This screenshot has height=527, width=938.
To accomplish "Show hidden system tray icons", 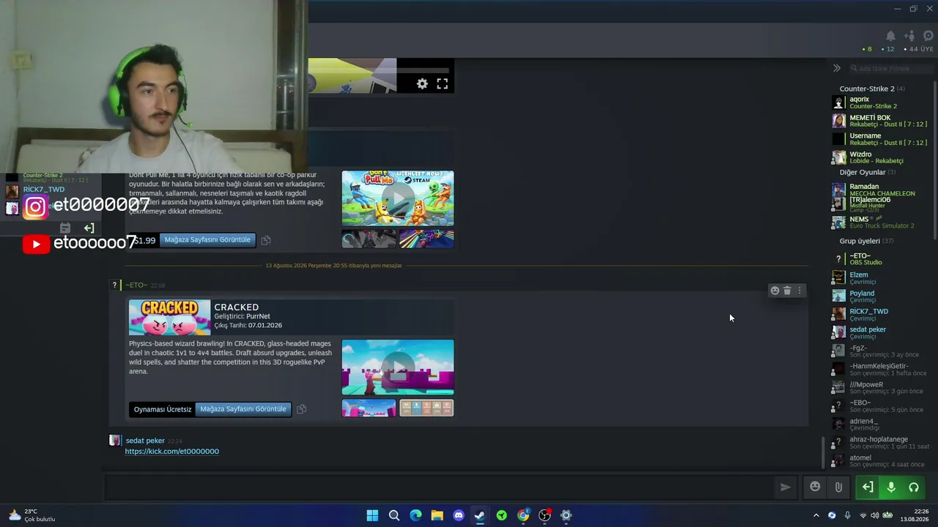I will click(x=816, y=515).
